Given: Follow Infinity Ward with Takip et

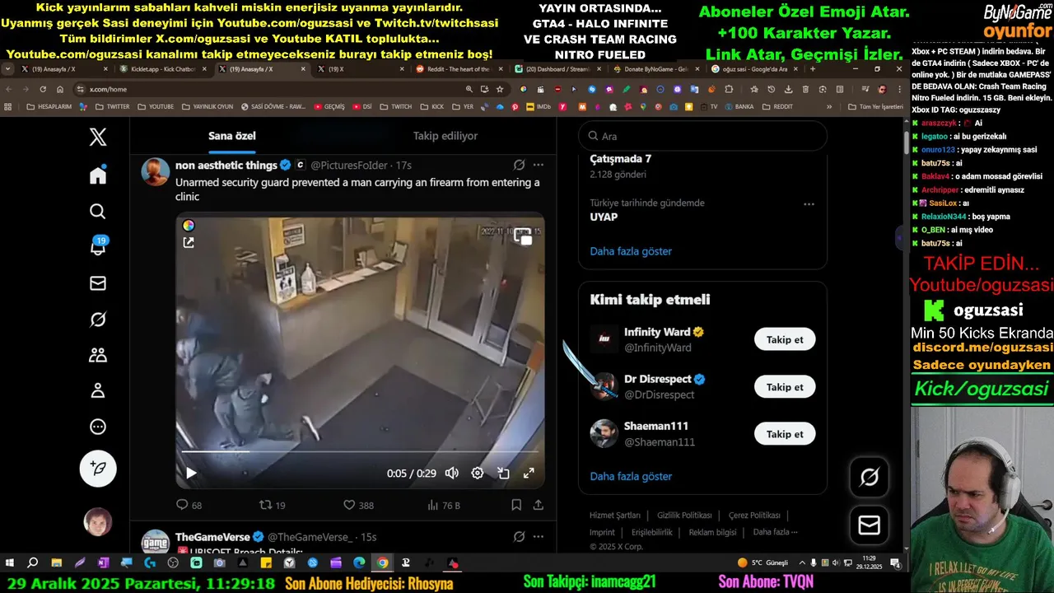Looking at the screenshot, I should tap(785, 339).
